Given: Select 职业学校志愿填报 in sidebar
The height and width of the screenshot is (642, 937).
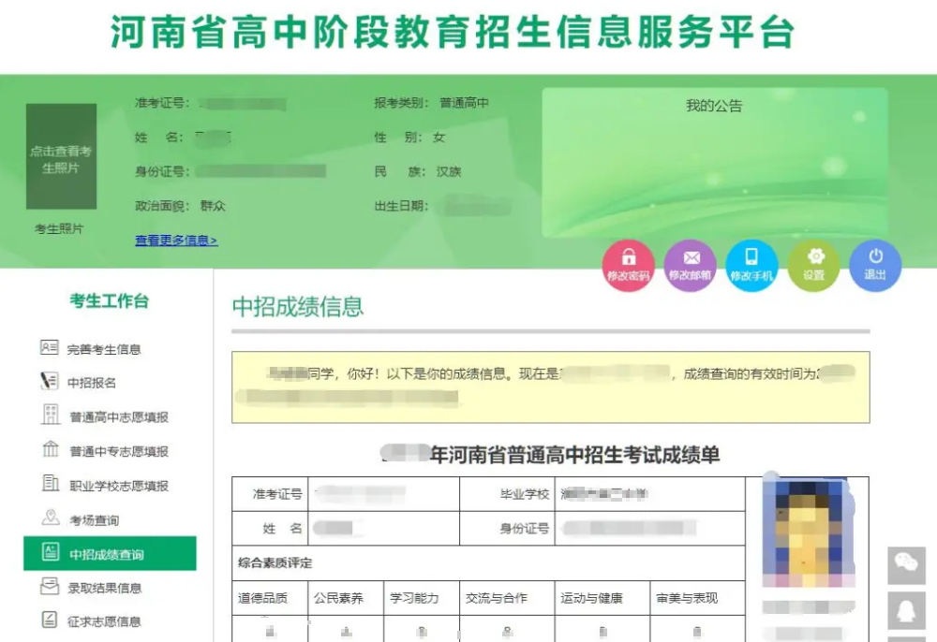Looking at the screenshot, I should (x=118, y=486).
